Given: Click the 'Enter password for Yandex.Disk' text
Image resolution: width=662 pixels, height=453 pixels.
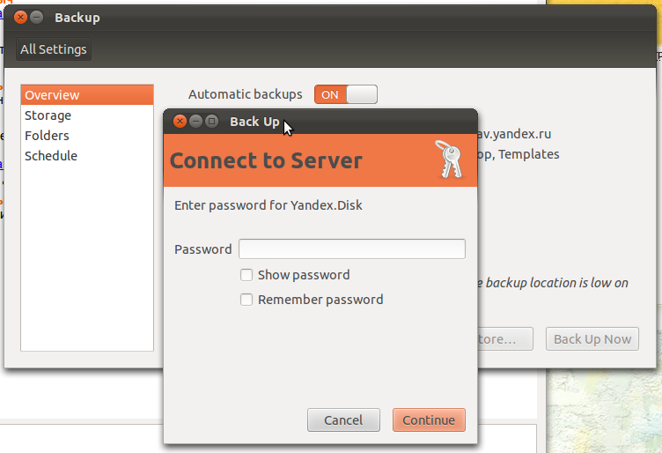Looking at the screenshot, I should [x=268, y=205].
